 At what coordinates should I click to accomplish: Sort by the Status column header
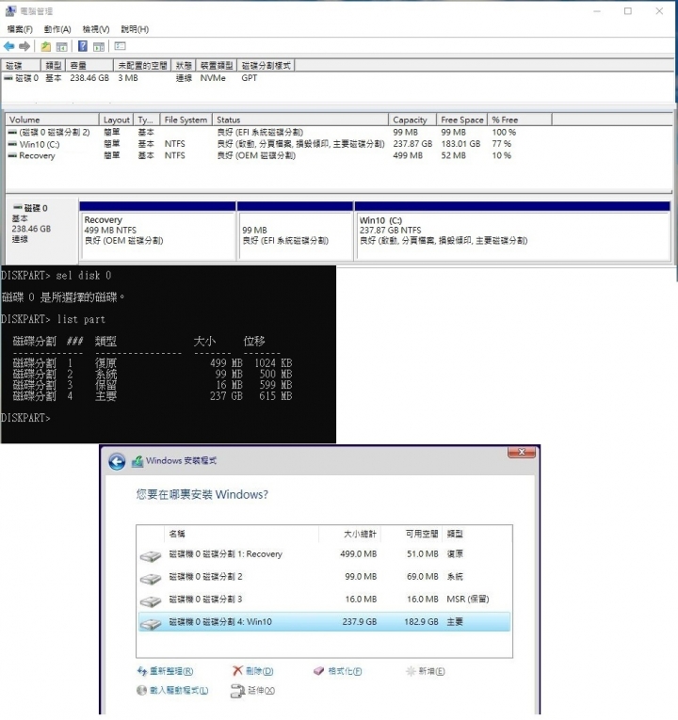click(301, 120)
